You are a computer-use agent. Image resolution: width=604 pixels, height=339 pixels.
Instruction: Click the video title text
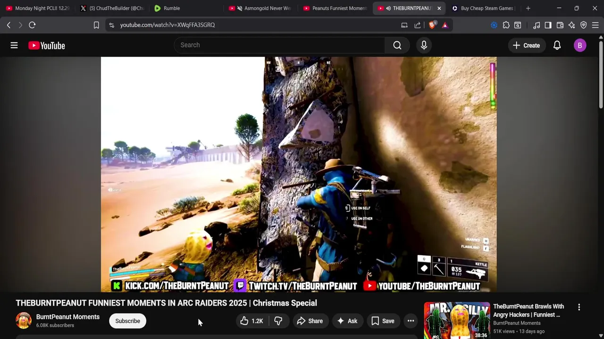click(x=166, y=303)
